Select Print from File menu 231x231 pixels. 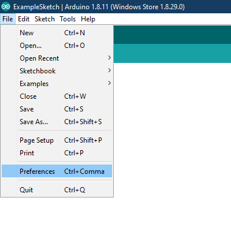click(x=57, y=153)
